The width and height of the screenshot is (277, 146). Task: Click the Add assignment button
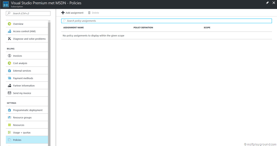click(x=72, y=13)
